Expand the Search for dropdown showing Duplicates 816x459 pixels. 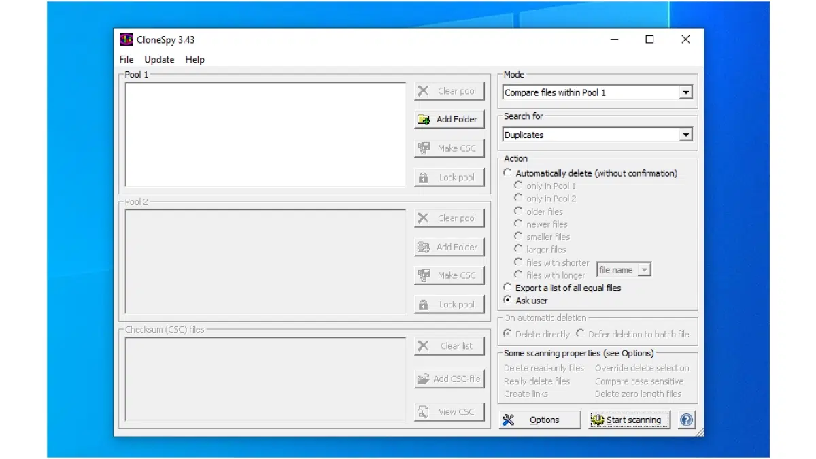click(x=686, y=135)
